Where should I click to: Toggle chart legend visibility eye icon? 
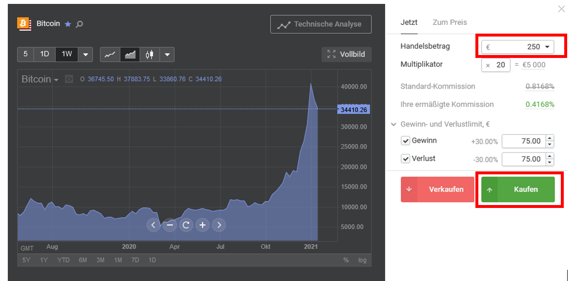point(69,79)
